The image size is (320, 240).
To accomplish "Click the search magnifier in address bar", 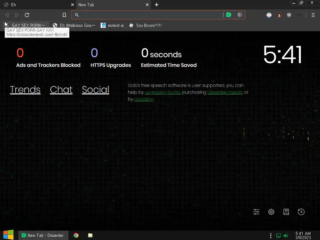I will coord(77,15).
